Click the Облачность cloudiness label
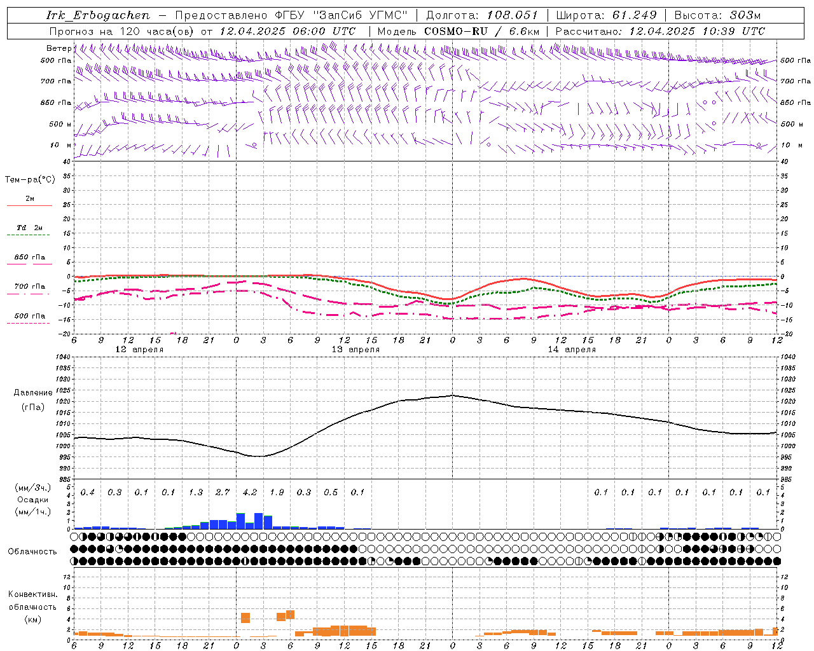Screen dimensions: 814x651 click(32, 551)
